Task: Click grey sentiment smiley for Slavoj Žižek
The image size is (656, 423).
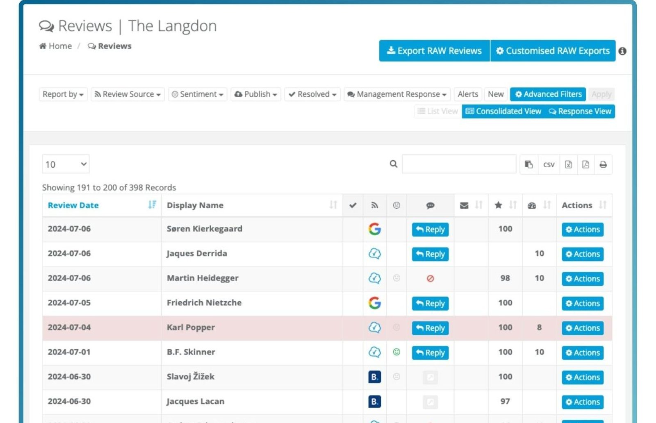Action: click(x=396, y=376)
